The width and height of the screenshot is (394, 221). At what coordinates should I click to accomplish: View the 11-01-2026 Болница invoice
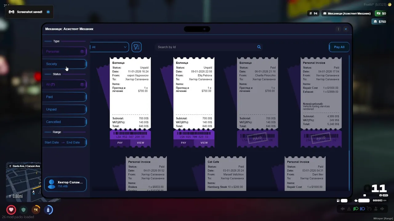pyautogui.click(x=140, y=143)
